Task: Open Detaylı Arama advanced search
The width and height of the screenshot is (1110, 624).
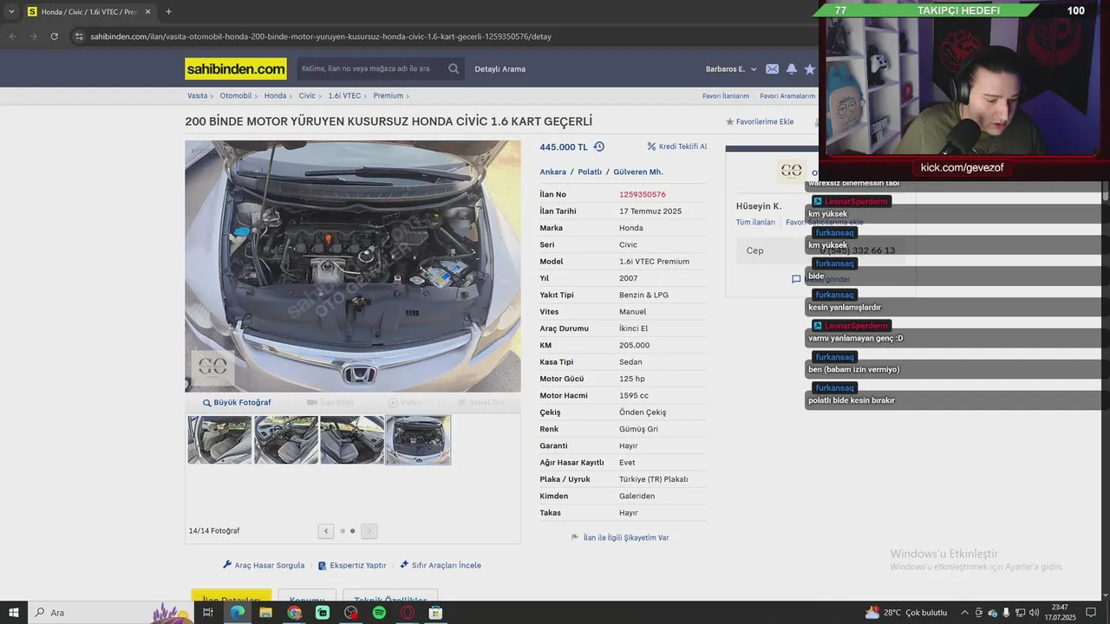Action: (499, 68)
